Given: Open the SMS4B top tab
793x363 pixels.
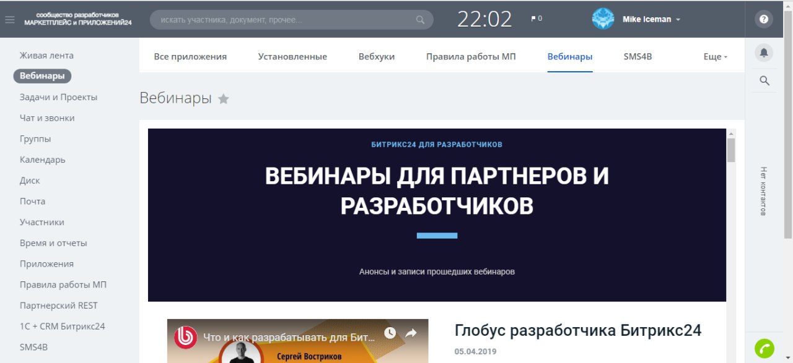Looking at the screenshot, I should [x=637, y=56].
